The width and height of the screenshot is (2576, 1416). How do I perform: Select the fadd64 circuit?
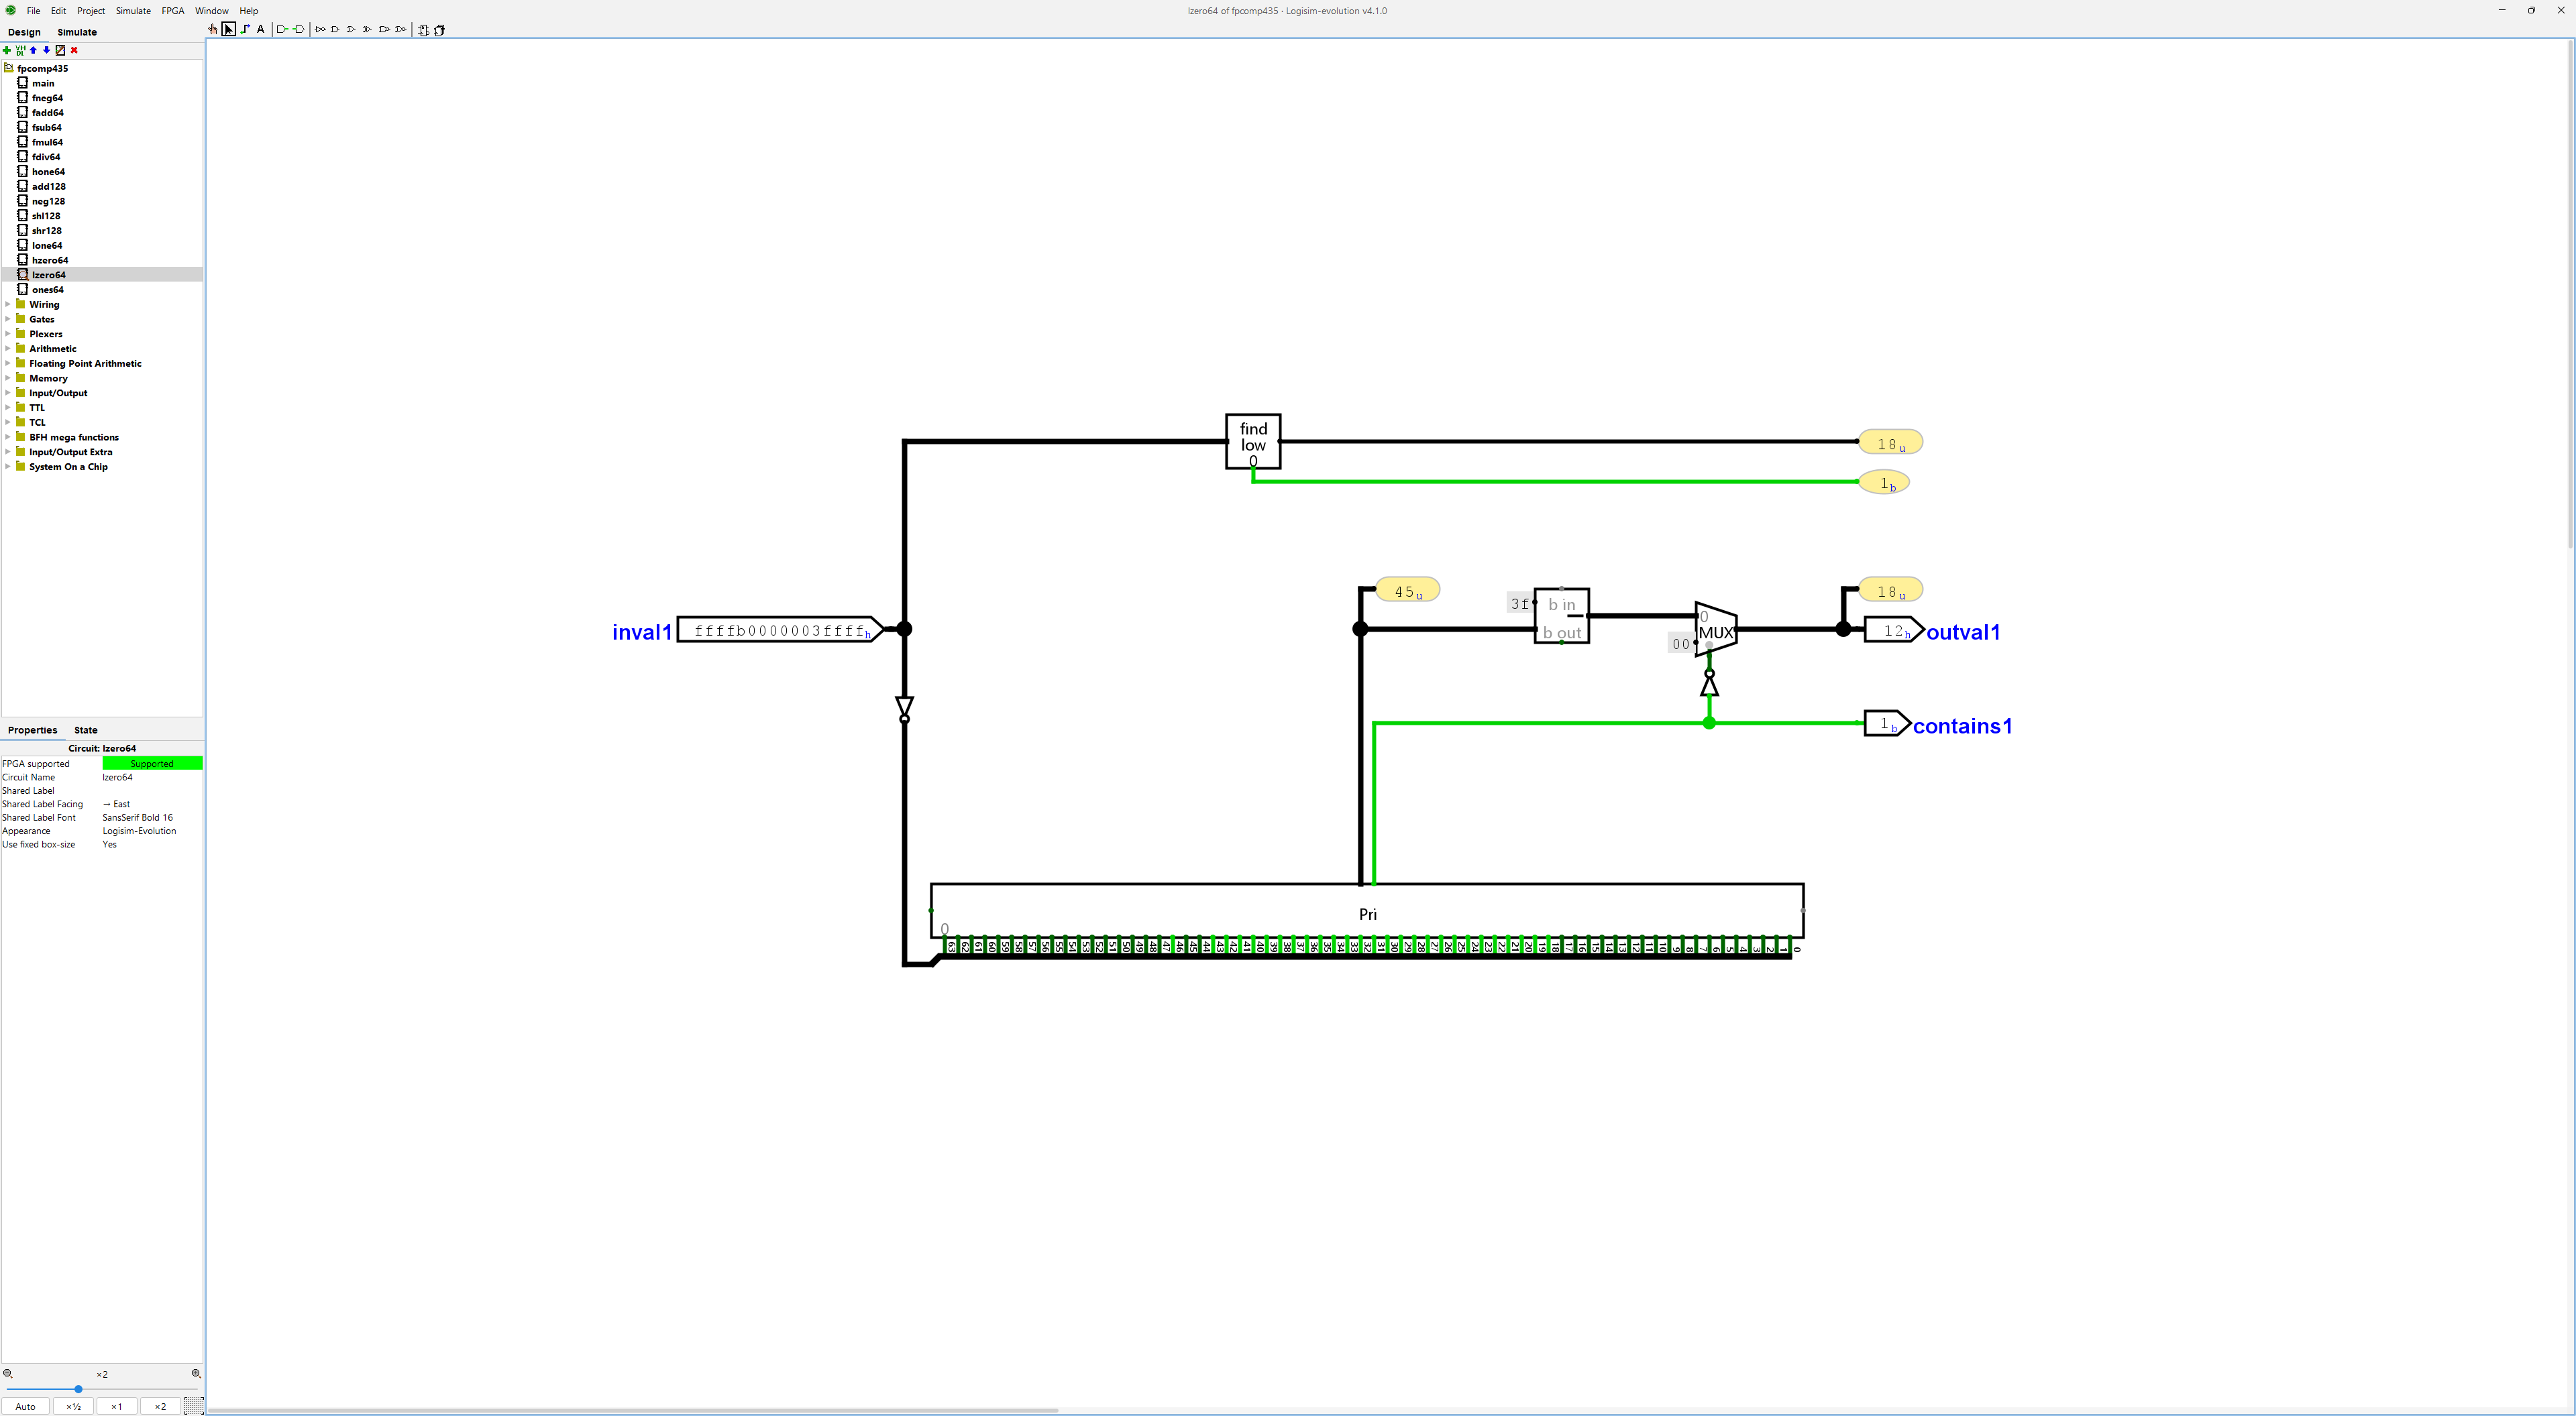(x=47, y=113)
